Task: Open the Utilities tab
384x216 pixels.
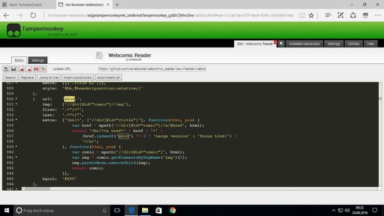Action: click(353, 44)
